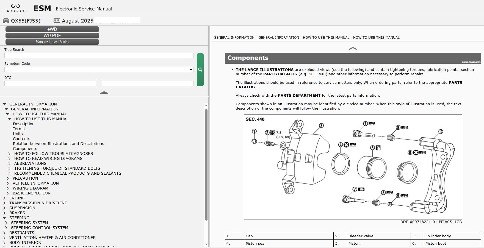Click the August 2025 publication label
The image size is (484, 248).
click(x=78, y=21)
